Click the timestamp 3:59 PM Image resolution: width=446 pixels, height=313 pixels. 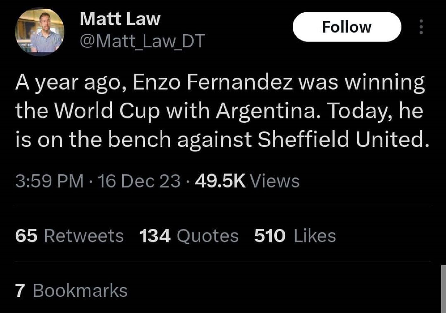49,181
